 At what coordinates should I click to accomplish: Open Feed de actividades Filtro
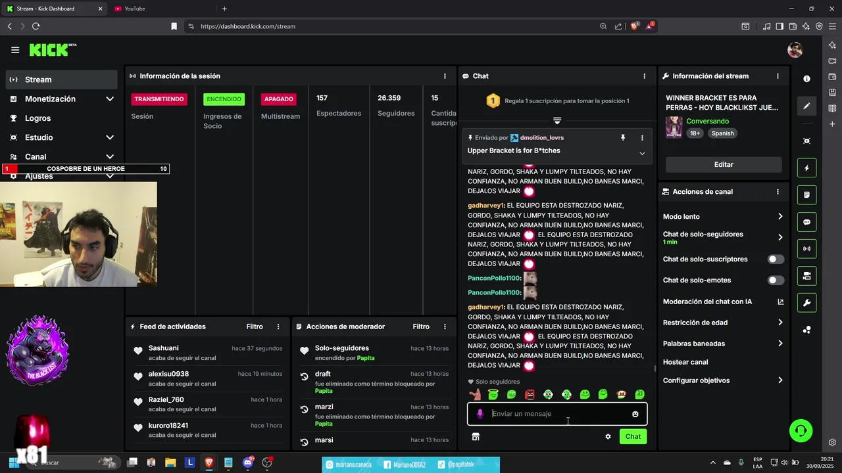pyautogui.click(x=255, y=327)
